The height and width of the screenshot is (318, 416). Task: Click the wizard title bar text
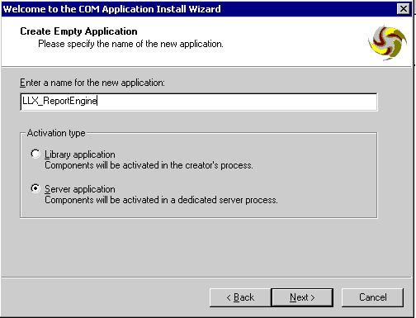111,9
